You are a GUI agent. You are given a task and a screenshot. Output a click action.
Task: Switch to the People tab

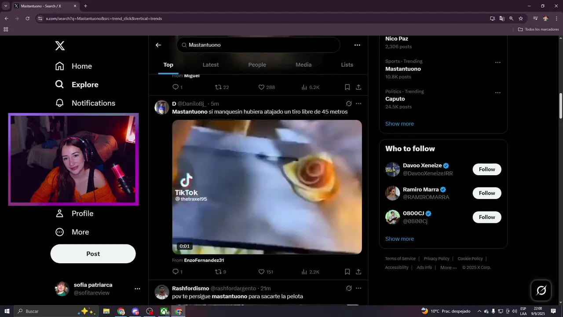[x=257, y=65]
